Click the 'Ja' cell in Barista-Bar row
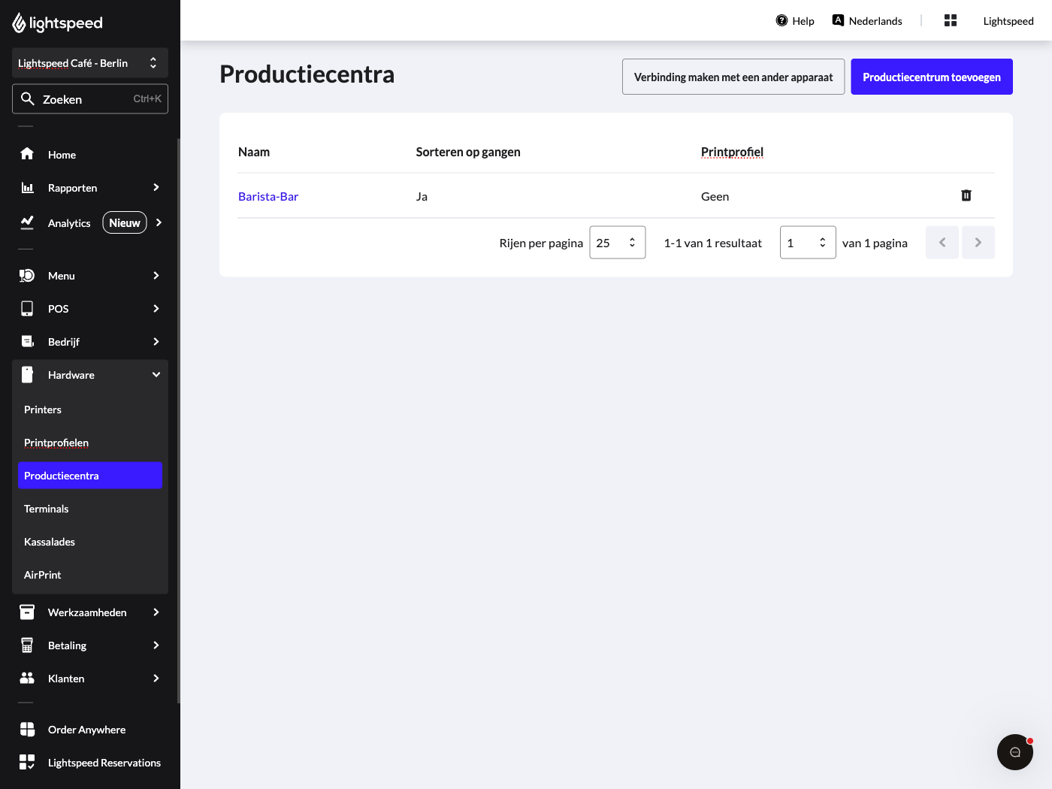This screenshot has height=789, width=1052. tap(422, 196)
